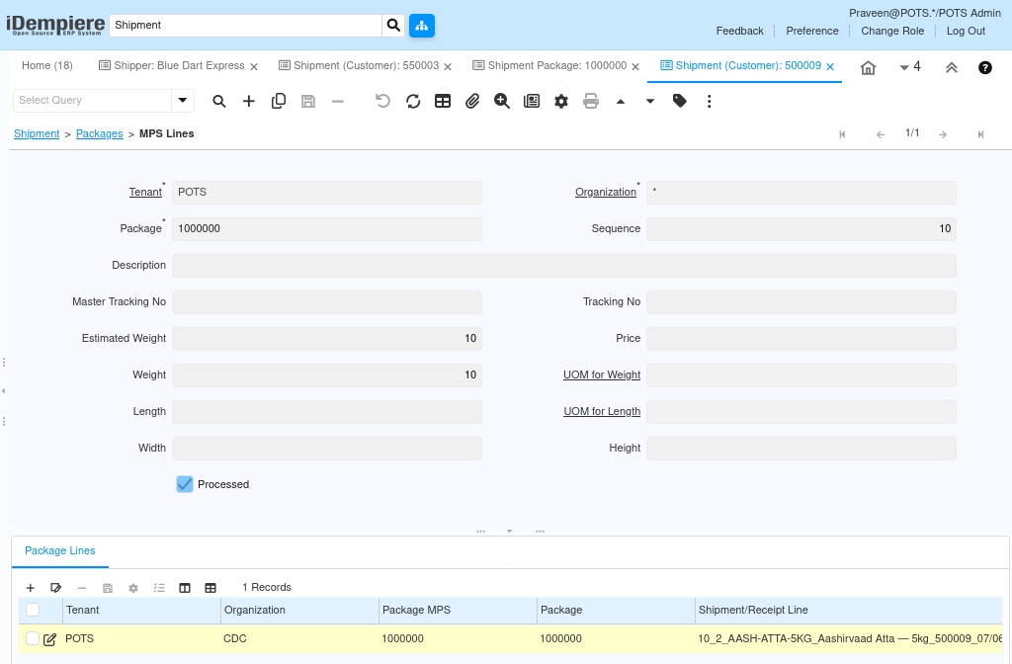This screenshot has width=1012, height=664.
Task: Sort by the Shipment/Receipt Line column header
Action: tap(752, 611)
